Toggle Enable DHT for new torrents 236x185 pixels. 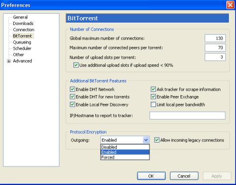[x=72, y=97]
